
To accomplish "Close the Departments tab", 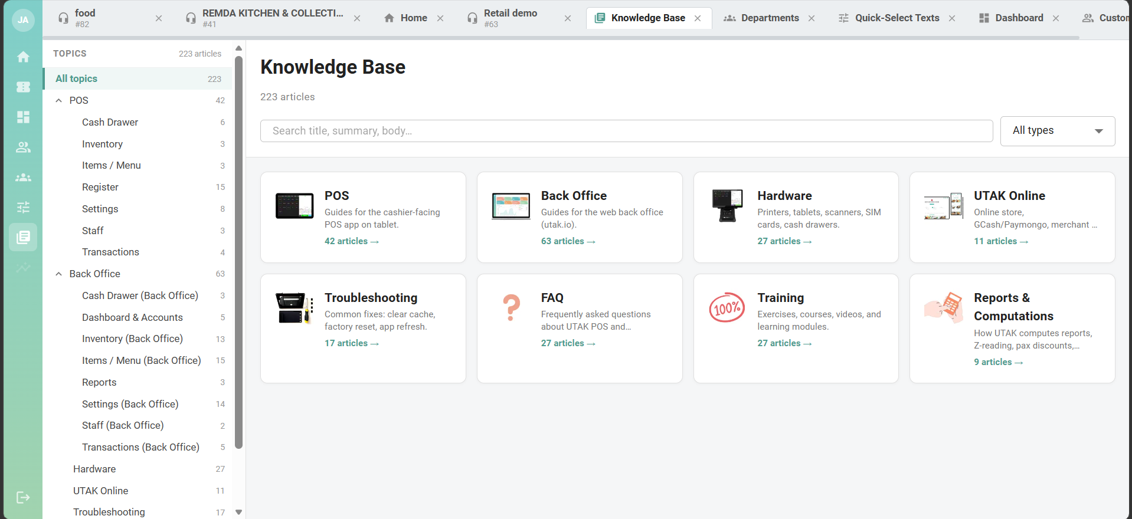I will click(x=812, y=18).
